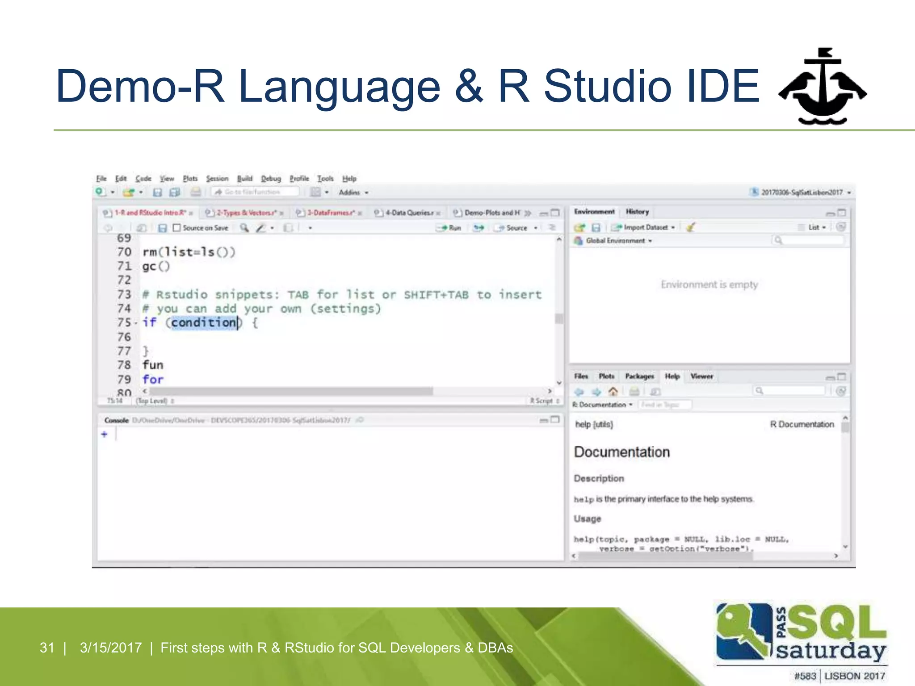Image resolution: width=915 pixels, height=686 pixels.
Task: Print the help topic
Action: (634, 392)
